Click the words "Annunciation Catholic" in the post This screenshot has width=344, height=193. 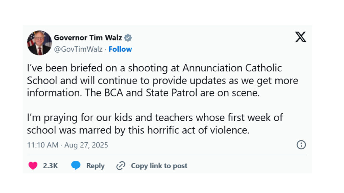tap(232, 68)
